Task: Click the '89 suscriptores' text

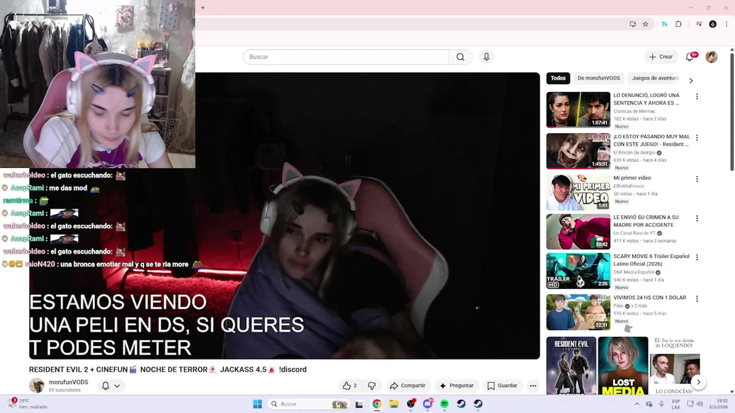Action: coord(64,390)
